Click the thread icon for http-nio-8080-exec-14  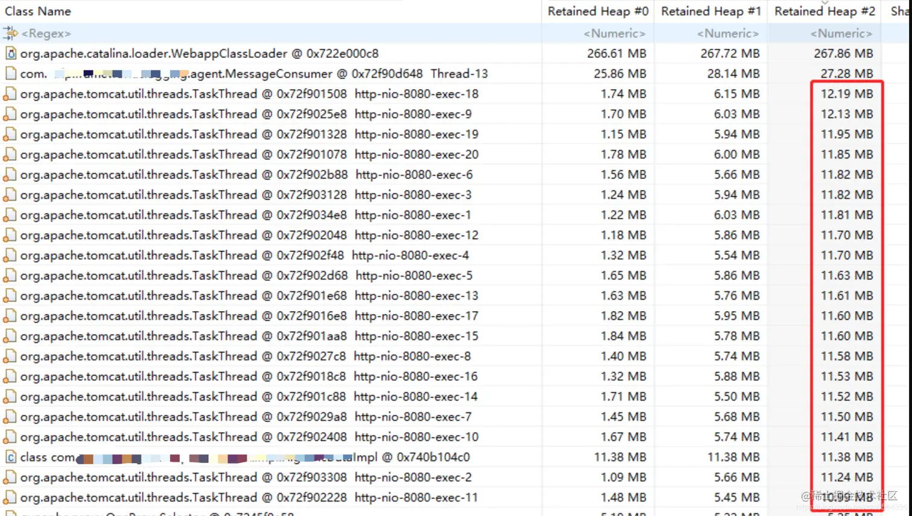point(10,397)
